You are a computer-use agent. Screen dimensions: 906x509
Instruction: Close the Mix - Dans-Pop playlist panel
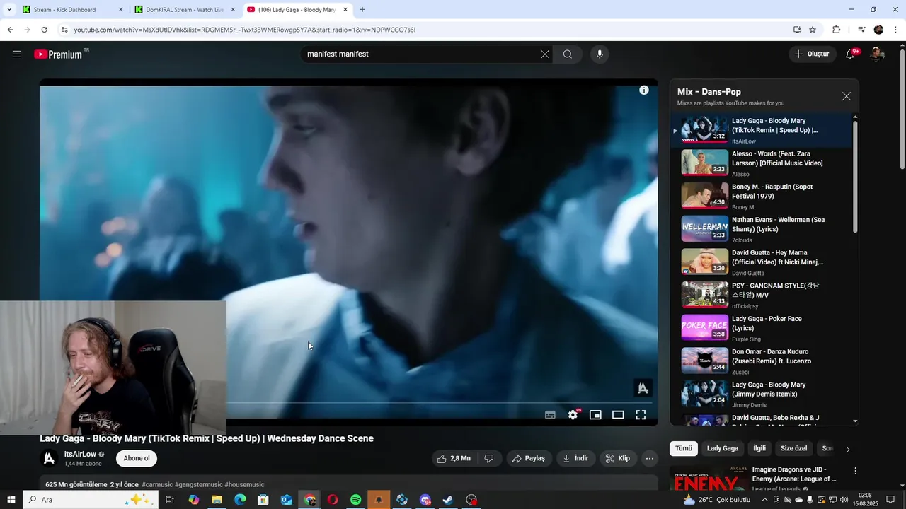[x=847, y=96]
